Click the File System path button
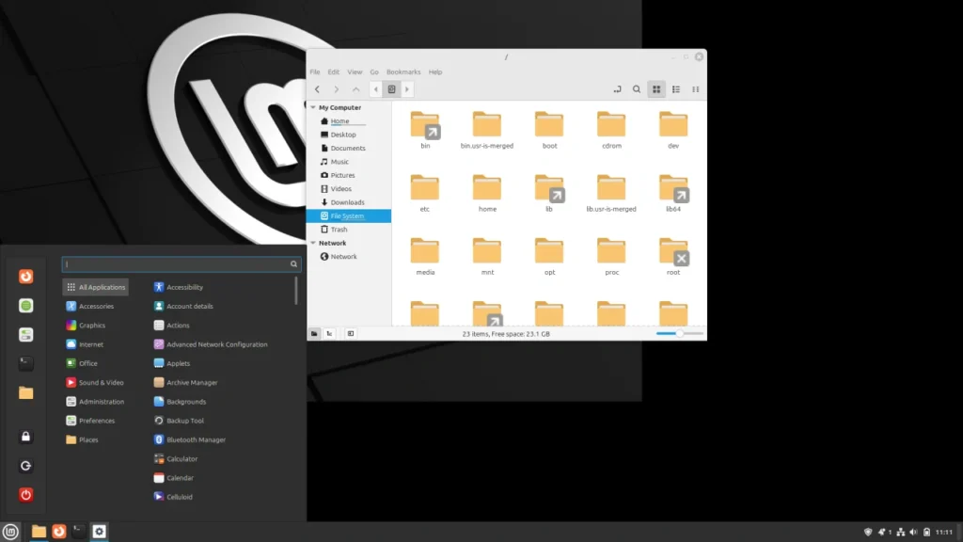The height and width of the screenshot is (542, 963). [391, 89]
